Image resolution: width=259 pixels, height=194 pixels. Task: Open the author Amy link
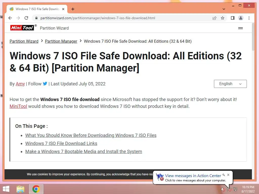click(x=20, y=84)
